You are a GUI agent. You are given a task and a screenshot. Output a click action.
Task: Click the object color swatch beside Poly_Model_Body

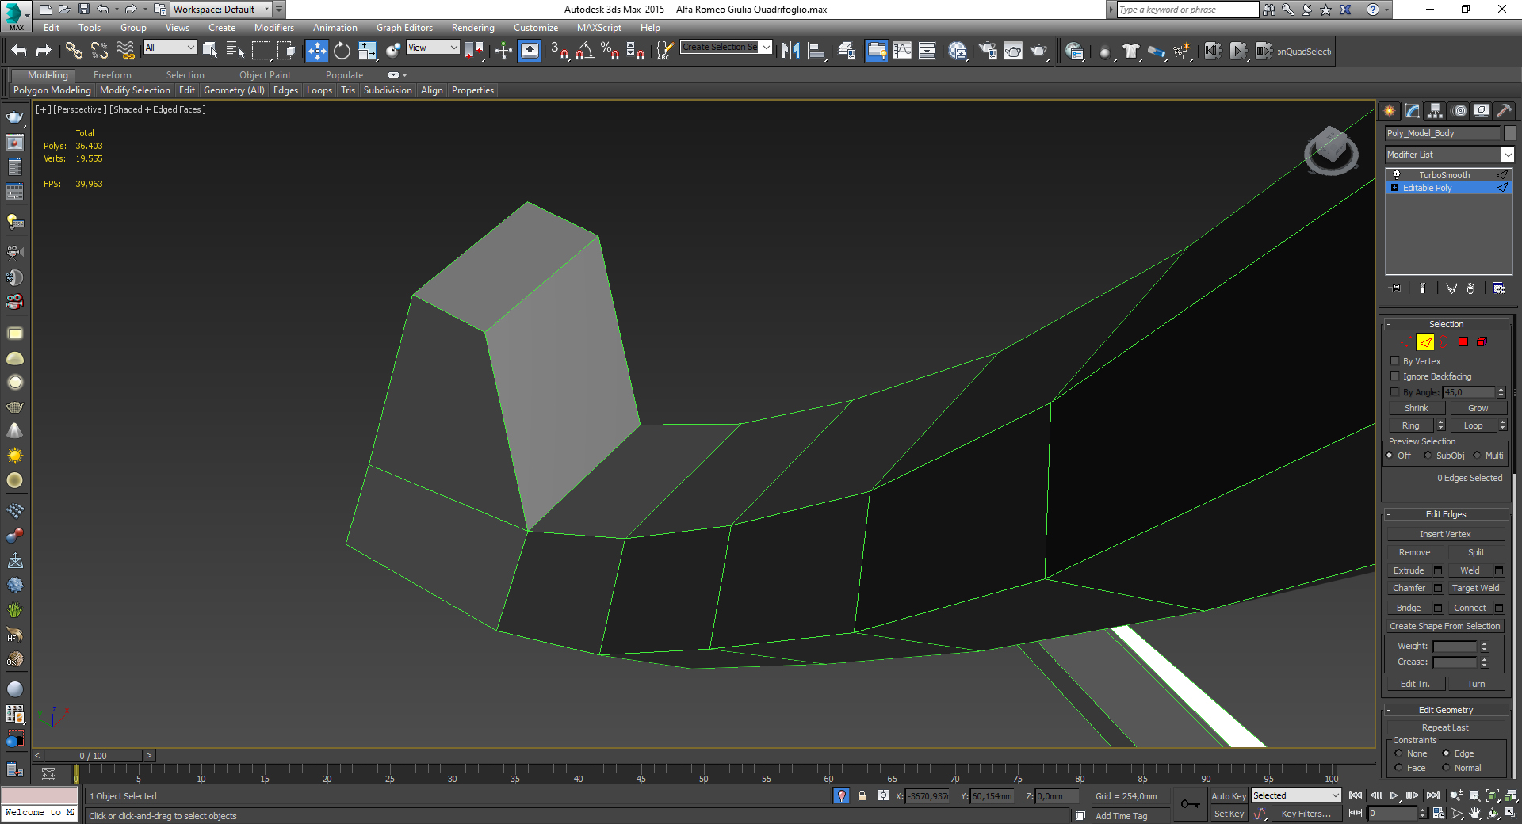[x=1510, y=133]
